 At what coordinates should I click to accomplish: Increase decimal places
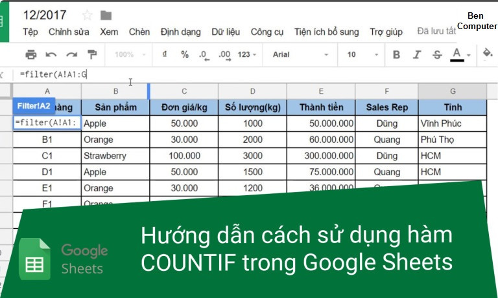click(x=225, y=55)
